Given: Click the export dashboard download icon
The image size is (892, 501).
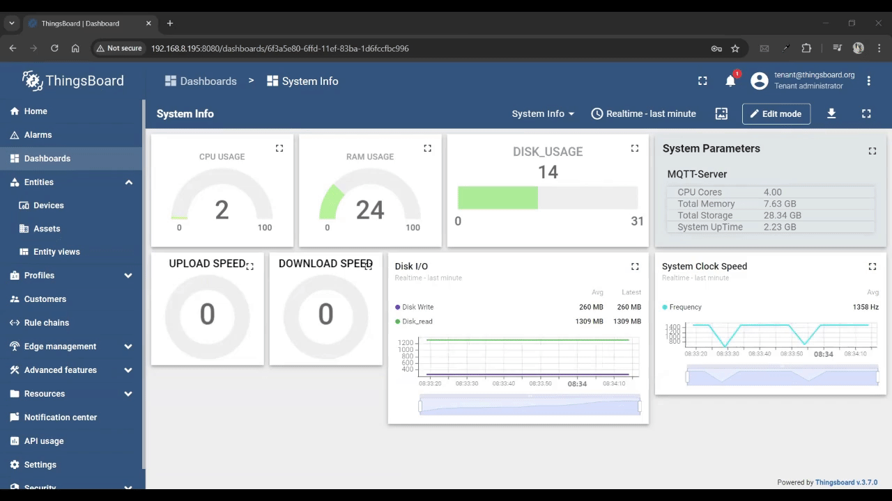Looking at the screenshot, I should pos(831,113).
